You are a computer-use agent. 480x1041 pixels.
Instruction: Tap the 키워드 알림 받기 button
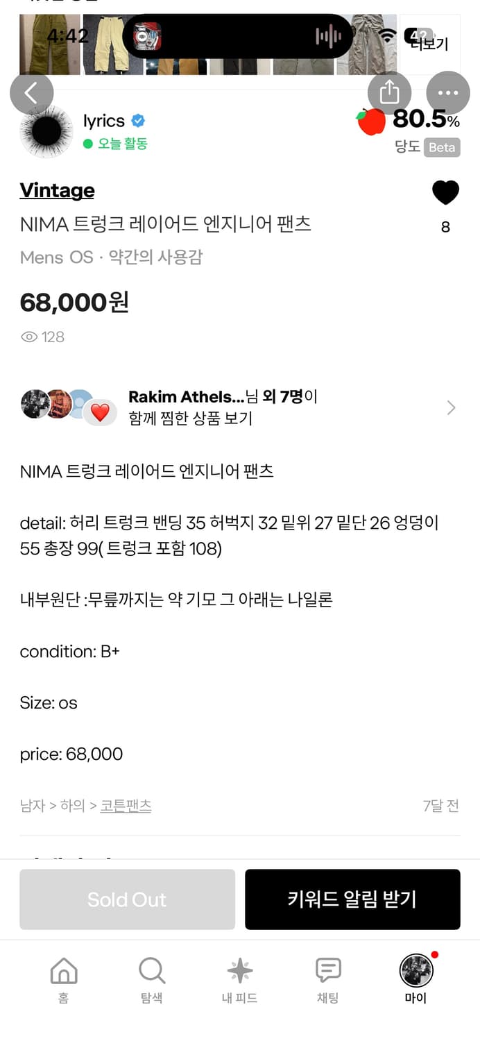click(352, 899)
